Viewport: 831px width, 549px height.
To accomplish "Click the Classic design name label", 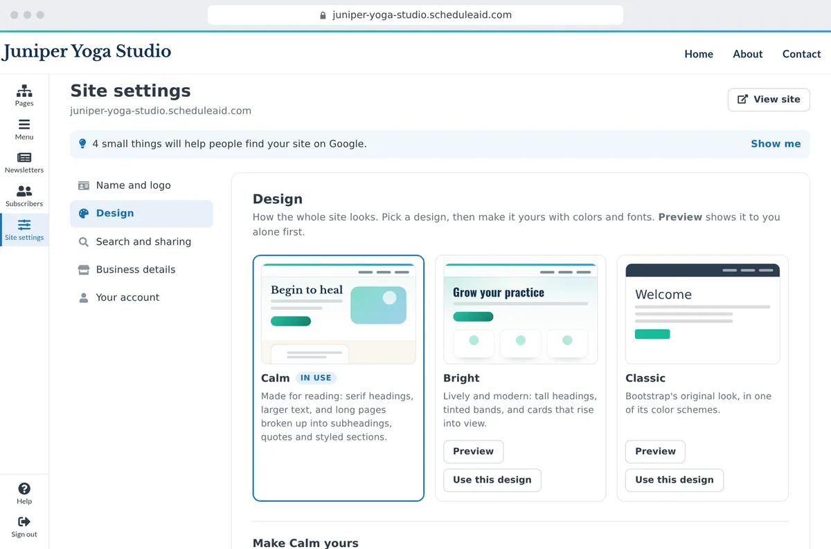I will click(x=645, y=378).
